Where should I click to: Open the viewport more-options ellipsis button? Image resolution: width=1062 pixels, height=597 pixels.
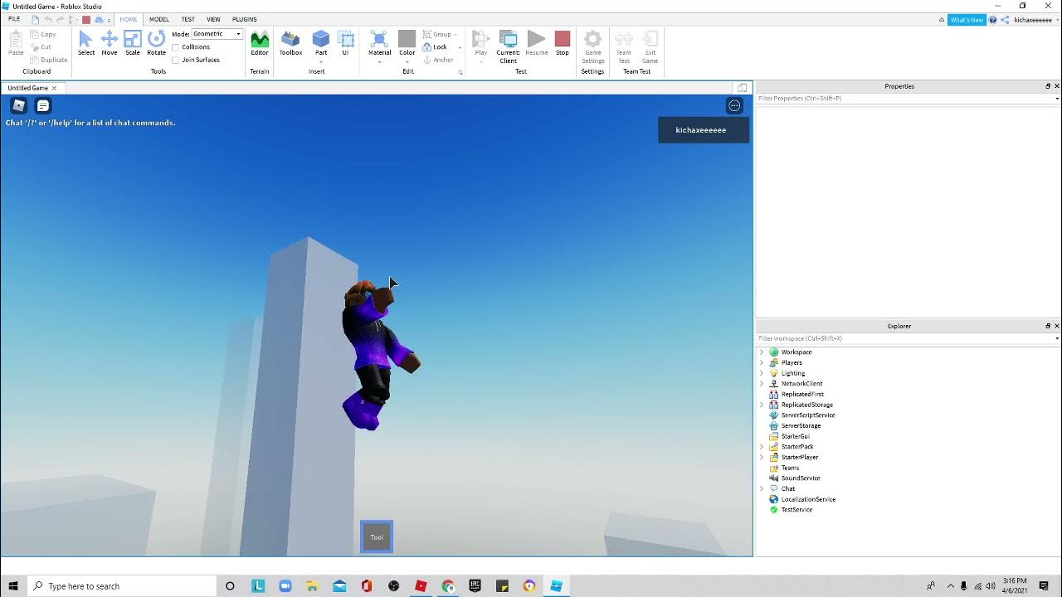coord(734,105)
